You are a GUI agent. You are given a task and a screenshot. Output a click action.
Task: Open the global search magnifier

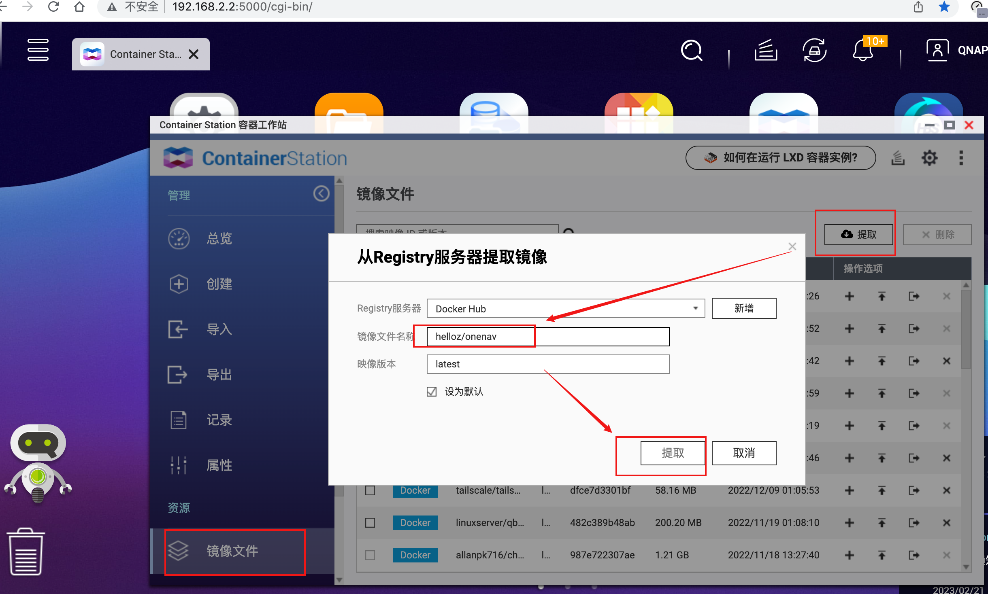[692, 51]
